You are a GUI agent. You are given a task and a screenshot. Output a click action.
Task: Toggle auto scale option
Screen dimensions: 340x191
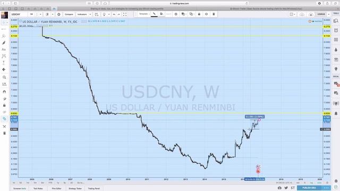pyautogui.click(x=319, y=183)
